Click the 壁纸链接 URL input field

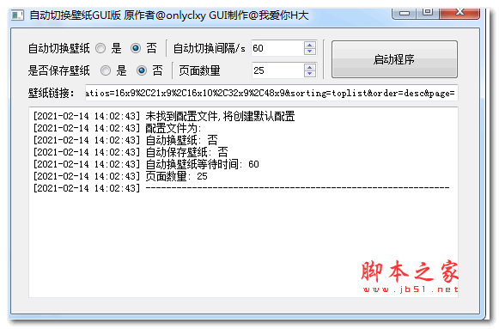[271, 93]
